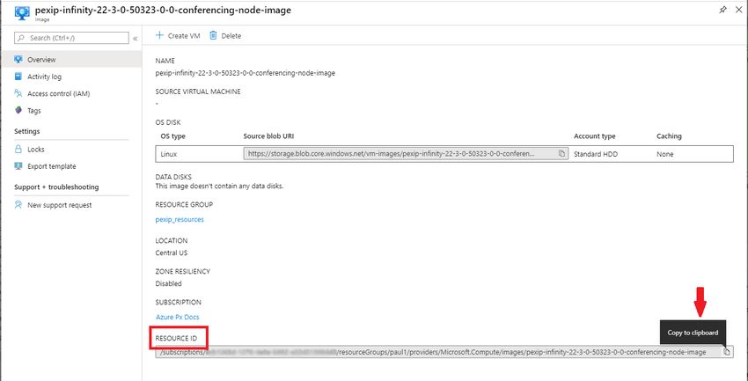Click the Create VM plus icon
Viewport: 748px width, 381px height.
(160, 36)
